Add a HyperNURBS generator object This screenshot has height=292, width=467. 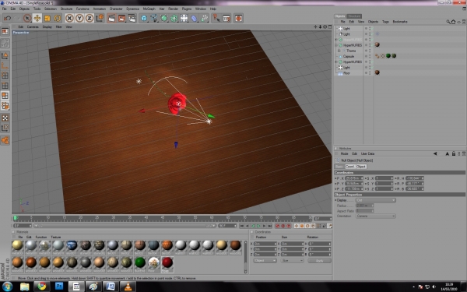coord(164,19)
